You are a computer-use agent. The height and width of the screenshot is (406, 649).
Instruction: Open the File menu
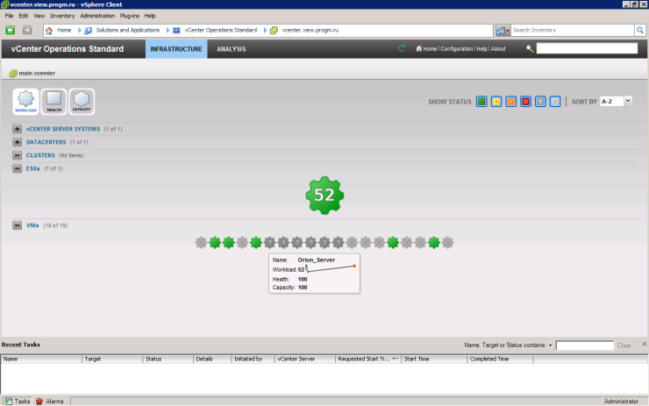coord(9,16)
